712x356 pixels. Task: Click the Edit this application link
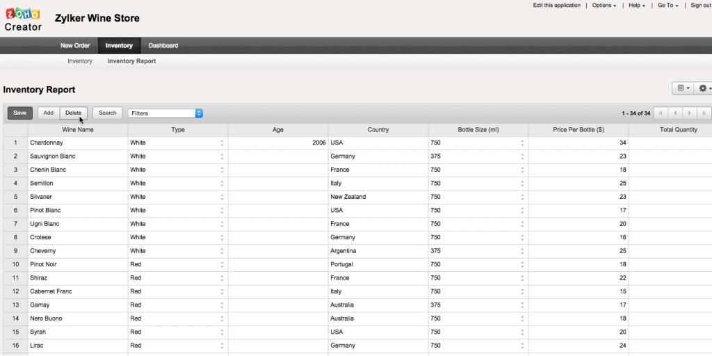point(556,6)
